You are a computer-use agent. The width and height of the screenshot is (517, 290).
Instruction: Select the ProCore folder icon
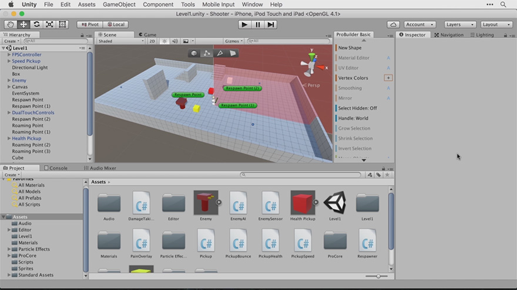click(x=335, y=240)
